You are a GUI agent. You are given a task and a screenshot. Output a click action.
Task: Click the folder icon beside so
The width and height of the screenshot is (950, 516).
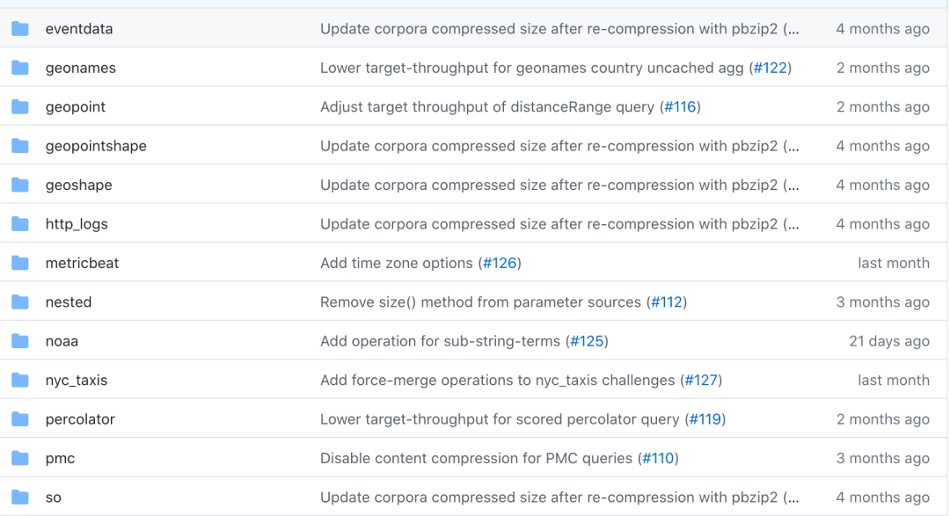pos(20,498)
